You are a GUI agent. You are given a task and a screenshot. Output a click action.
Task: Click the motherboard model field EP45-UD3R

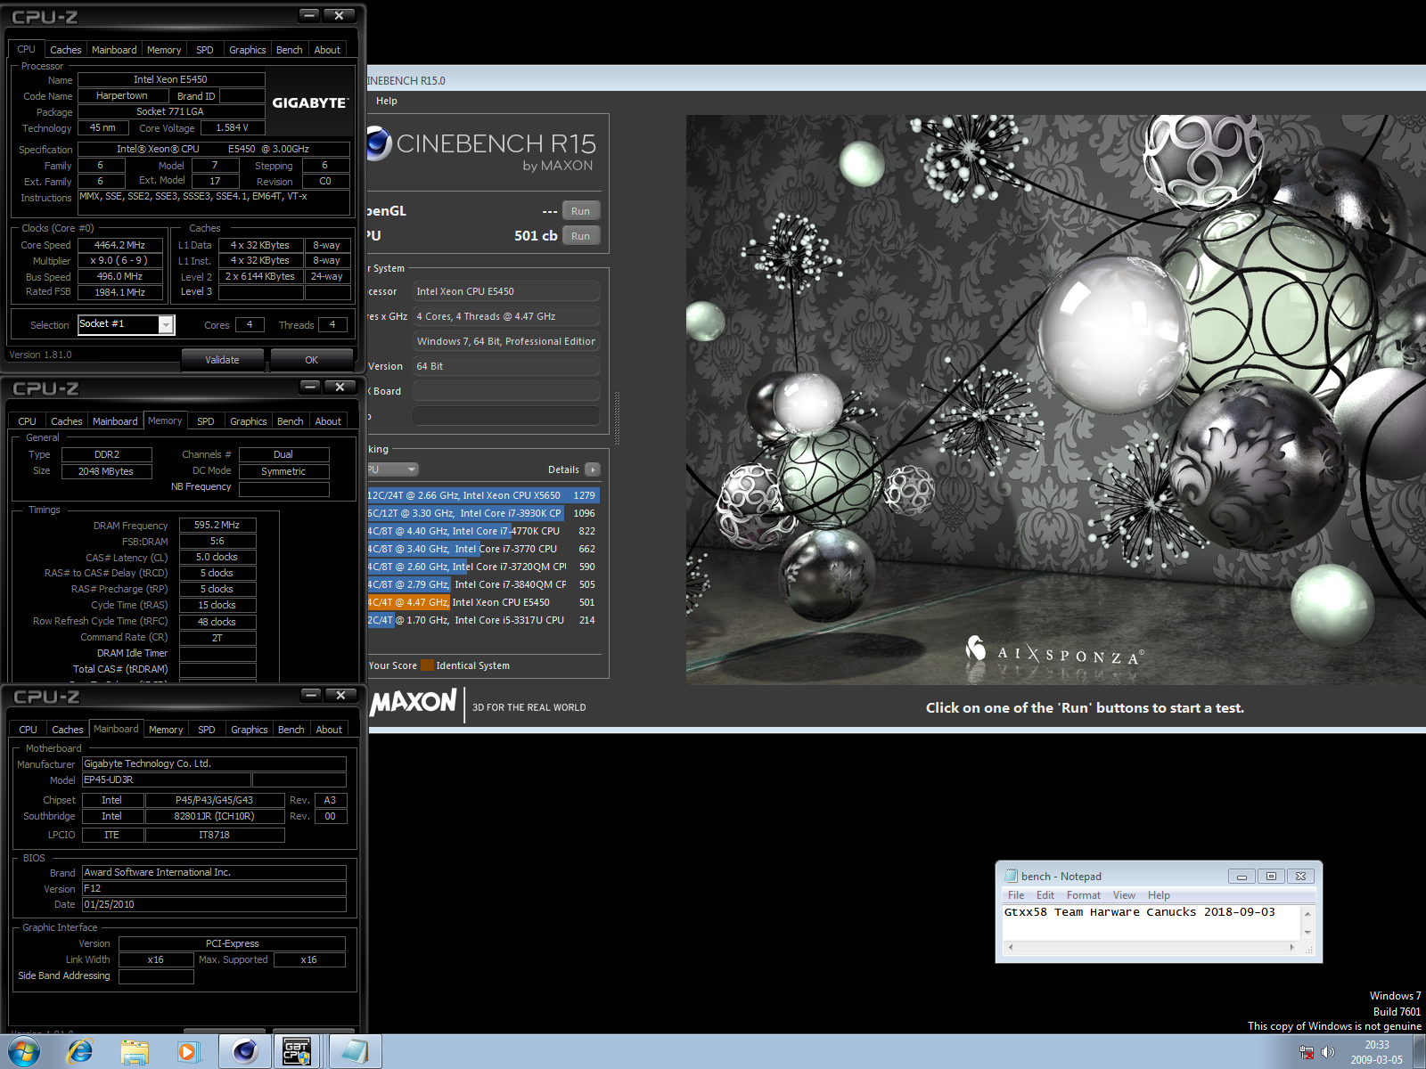click(x=167, y=780)
